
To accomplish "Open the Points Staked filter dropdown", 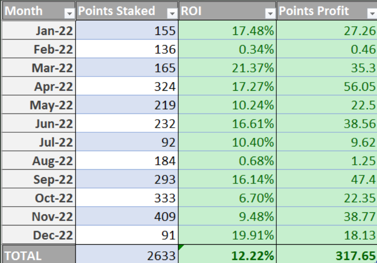I will point(172,14).
